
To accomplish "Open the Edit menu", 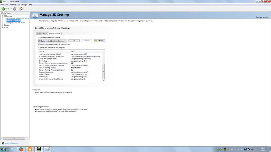I will tap(7, 5).
